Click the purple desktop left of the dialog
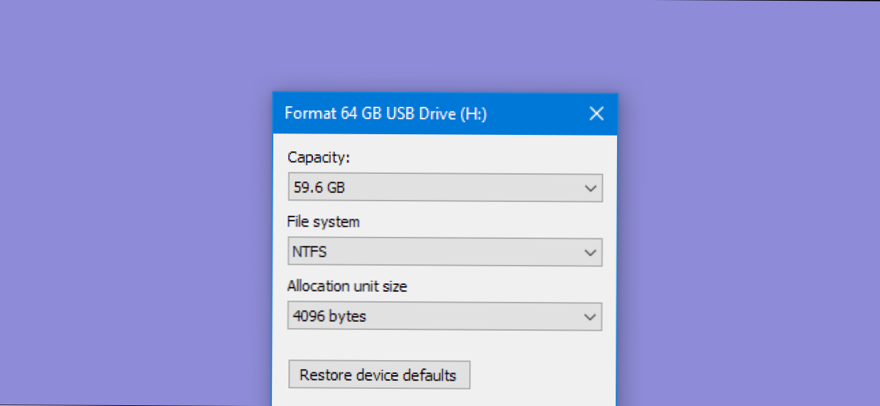The width and height of the screenshot is (880, 406). pyautogui.click(x=137, y=240)
